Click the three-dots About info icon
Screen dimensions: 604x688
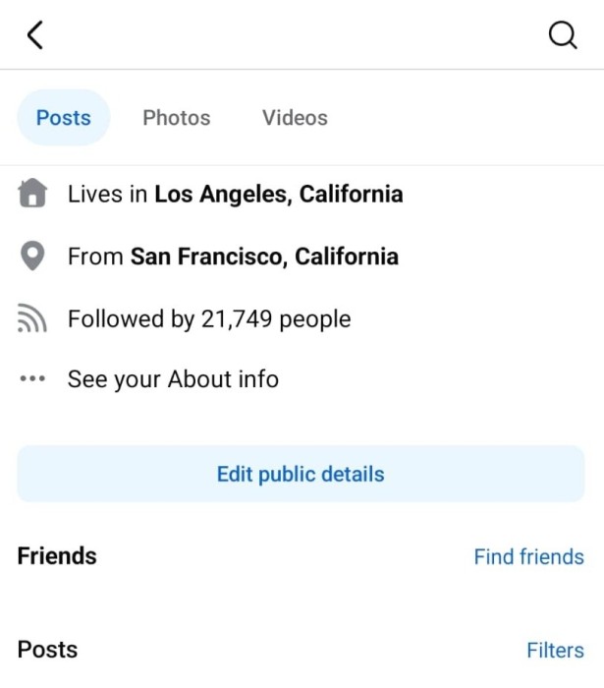pyautogui.click(x=32, y=378)
